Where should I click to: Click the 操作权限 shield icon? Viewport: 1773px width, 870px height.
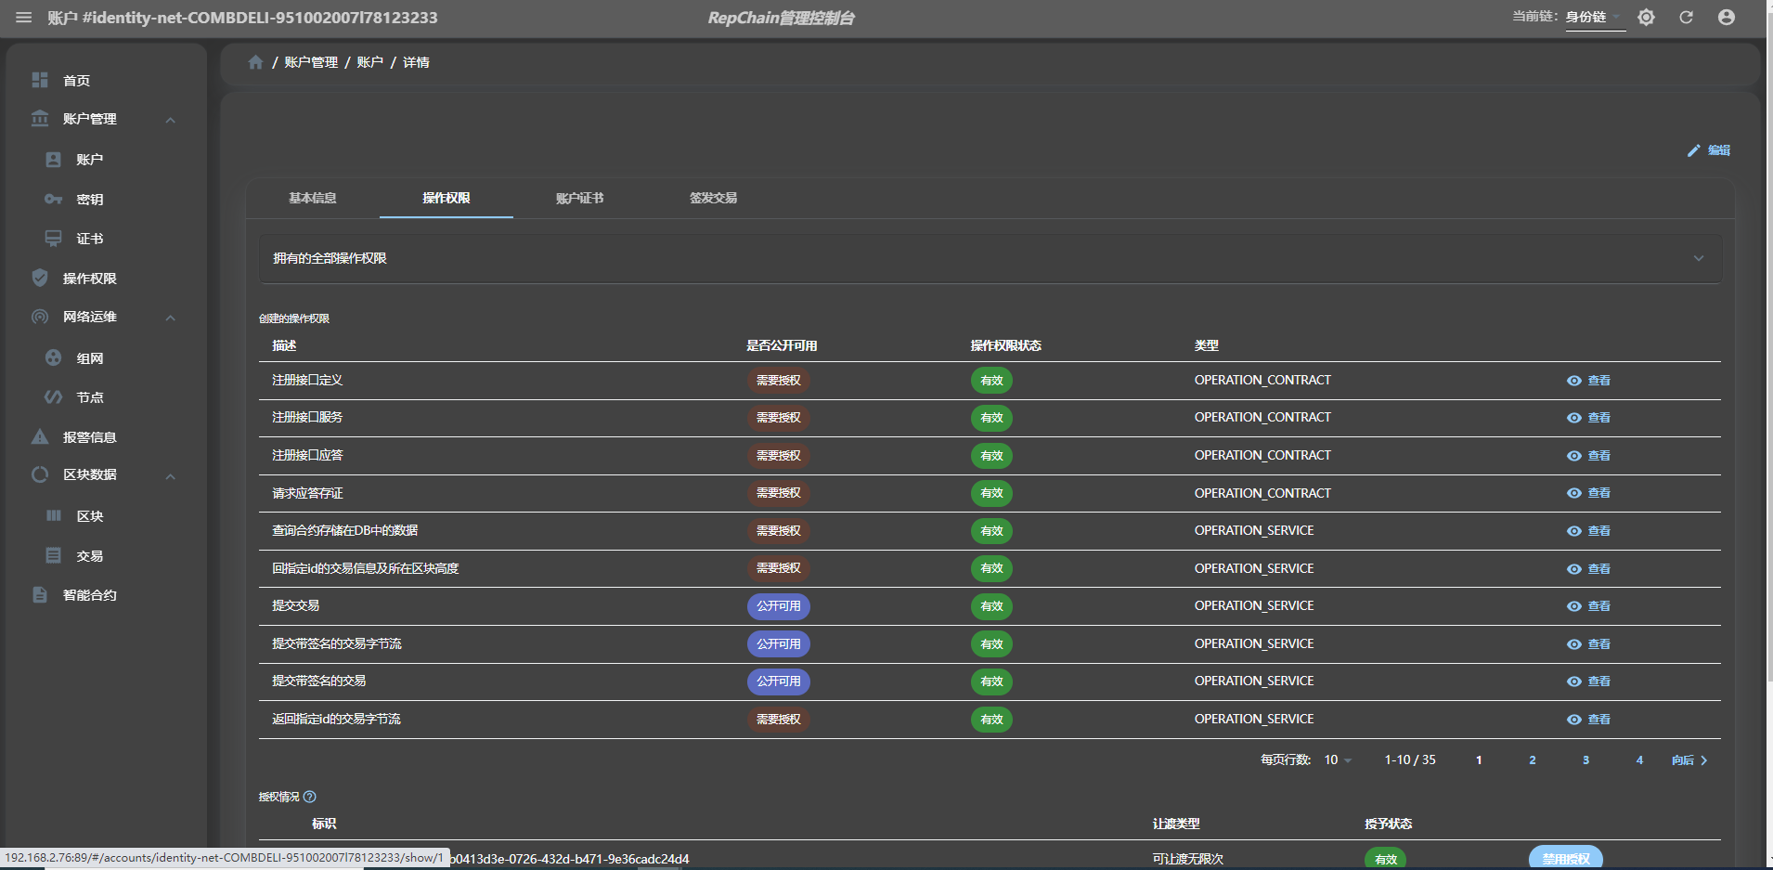(40, 278)
